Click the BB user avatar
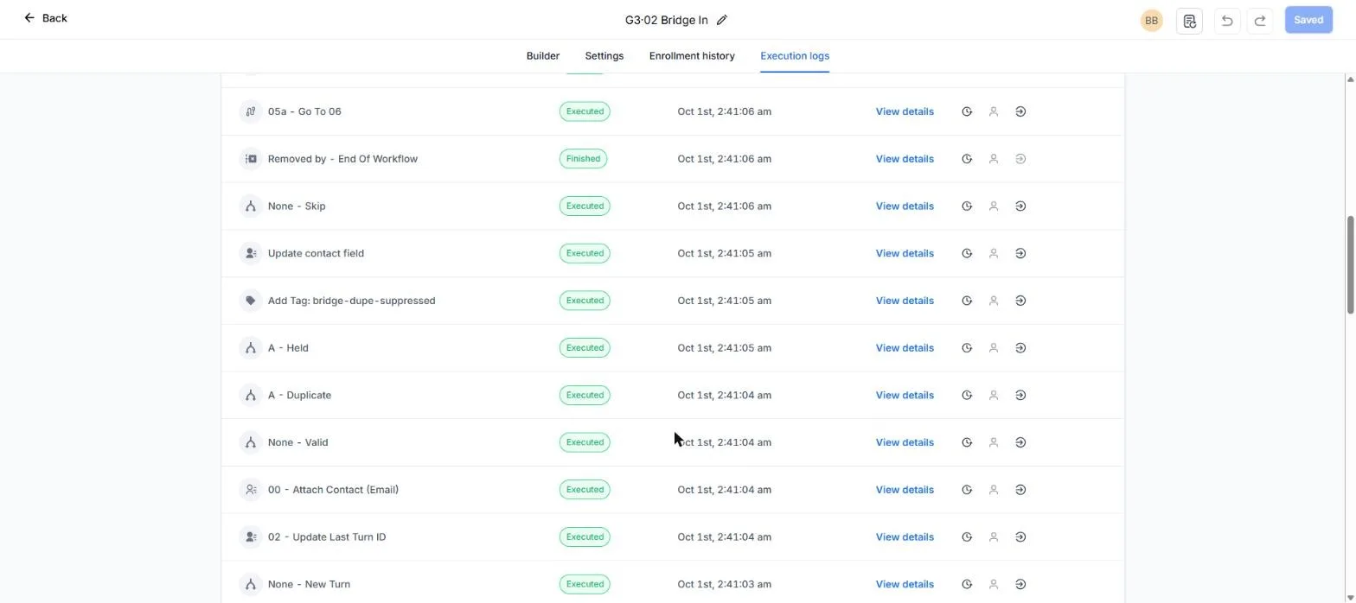1356x603 pixels. 1151,20
